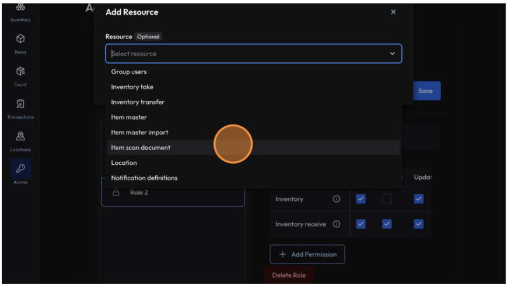Select Item master import option
This screenshot has width=511, height=287.
pos(253,132)
